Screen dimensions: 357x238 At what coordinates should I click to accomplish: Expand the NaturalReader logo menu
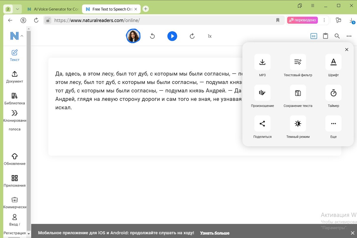point(17,36)
